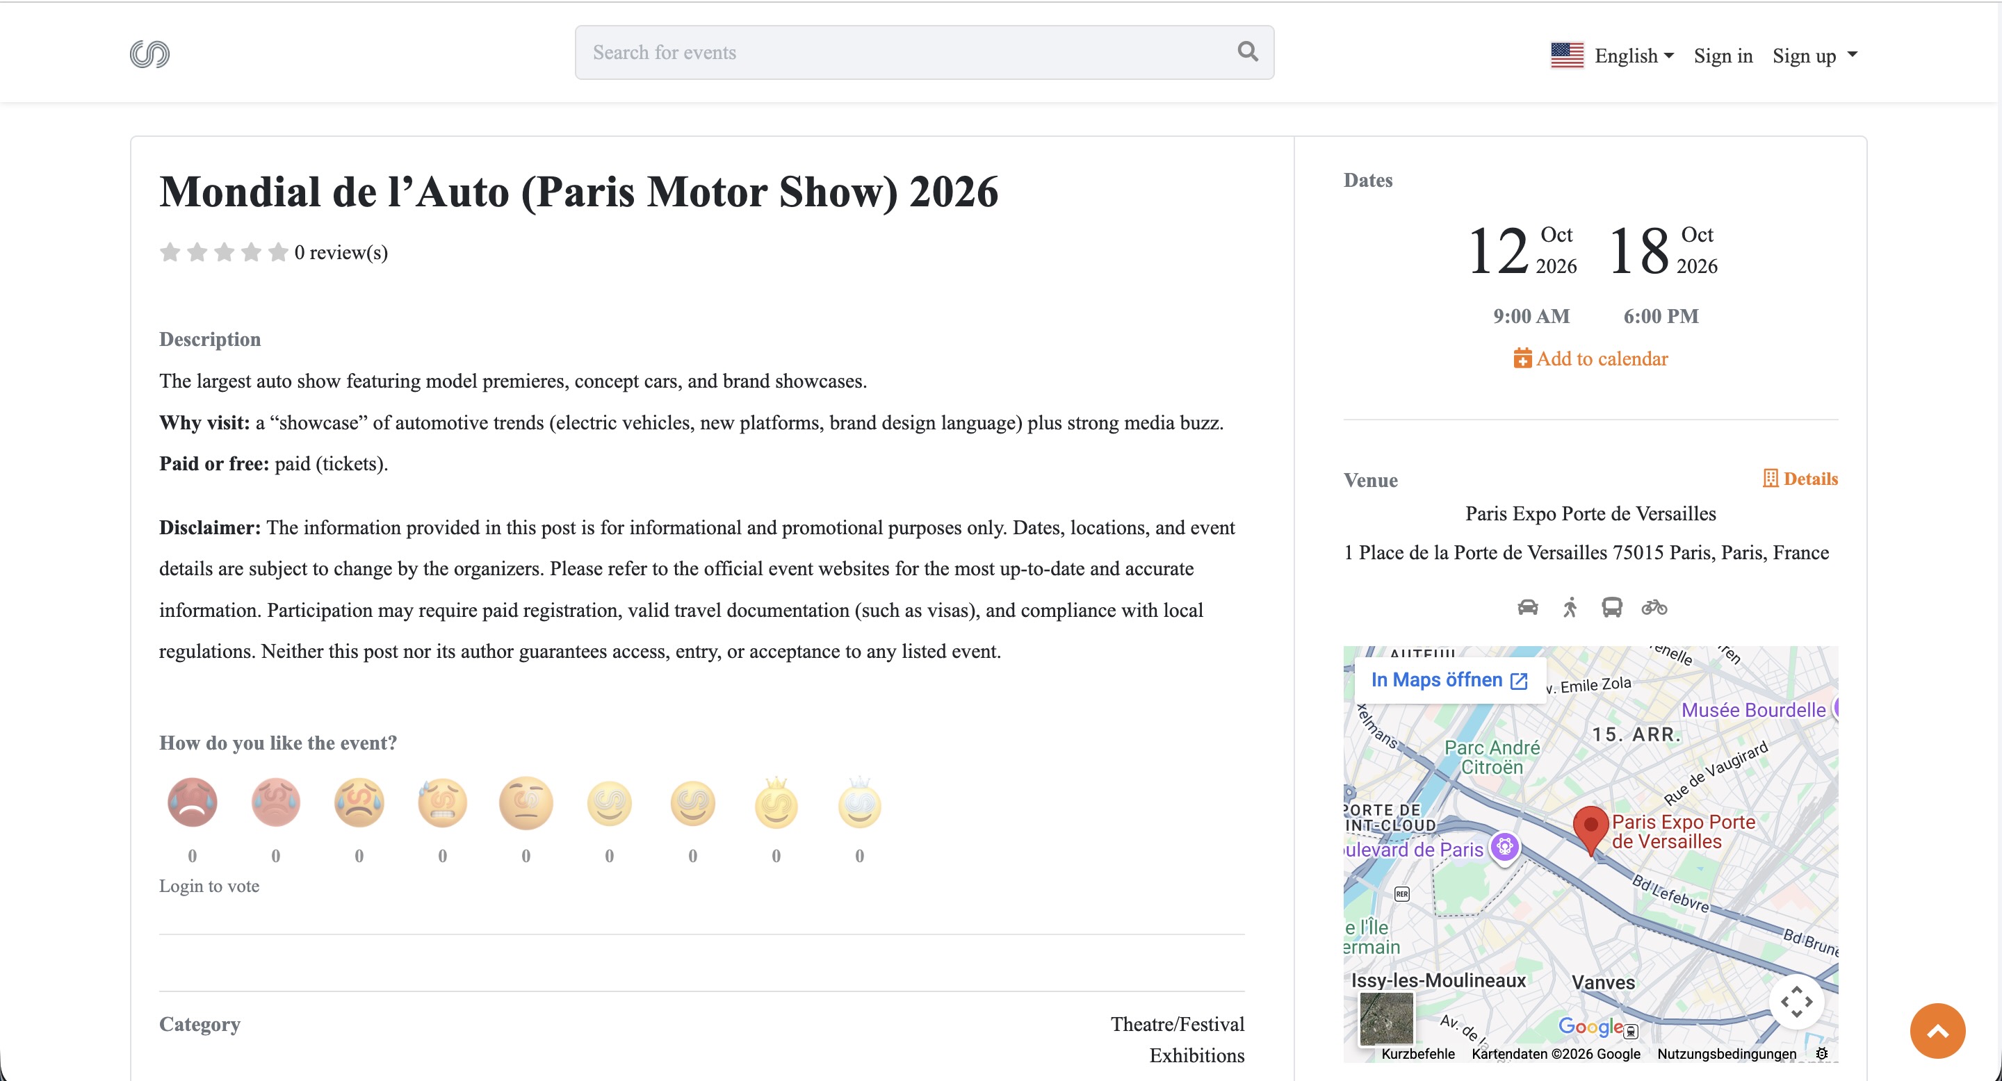The width and height of the screenshot is (2002, 1081).
Task: Choose the seventh emoji, the smiling face
Action: 692,804
